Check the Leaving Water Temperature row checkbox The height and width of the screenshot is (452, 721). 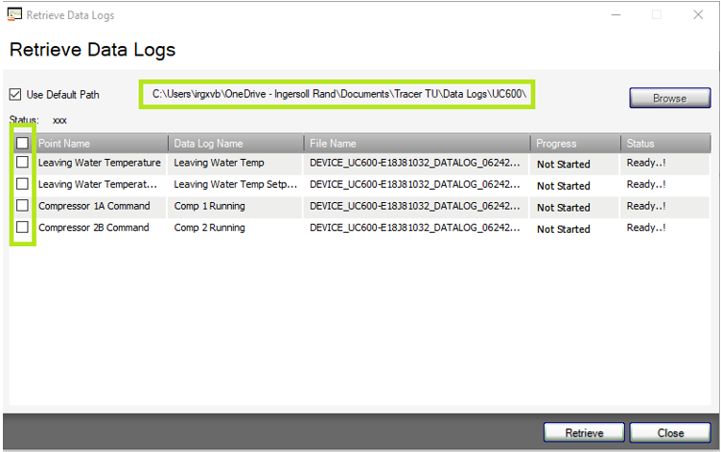(22, 163)
